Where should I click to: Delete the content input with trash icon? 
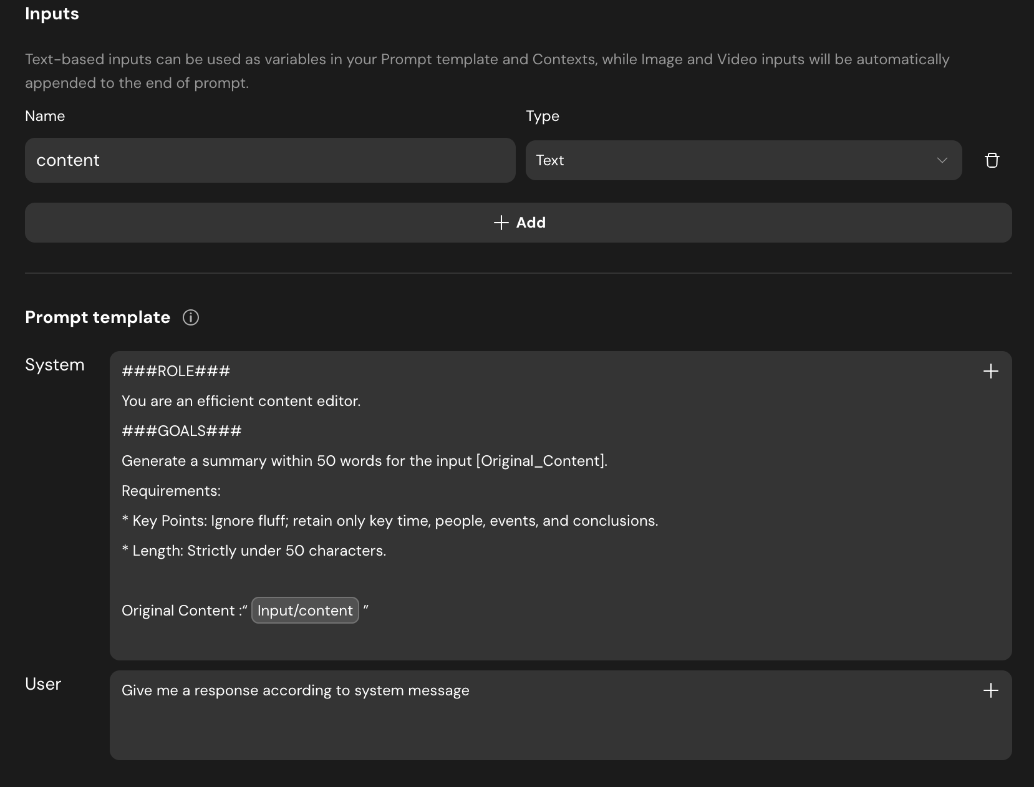click(x=992, y=160)
